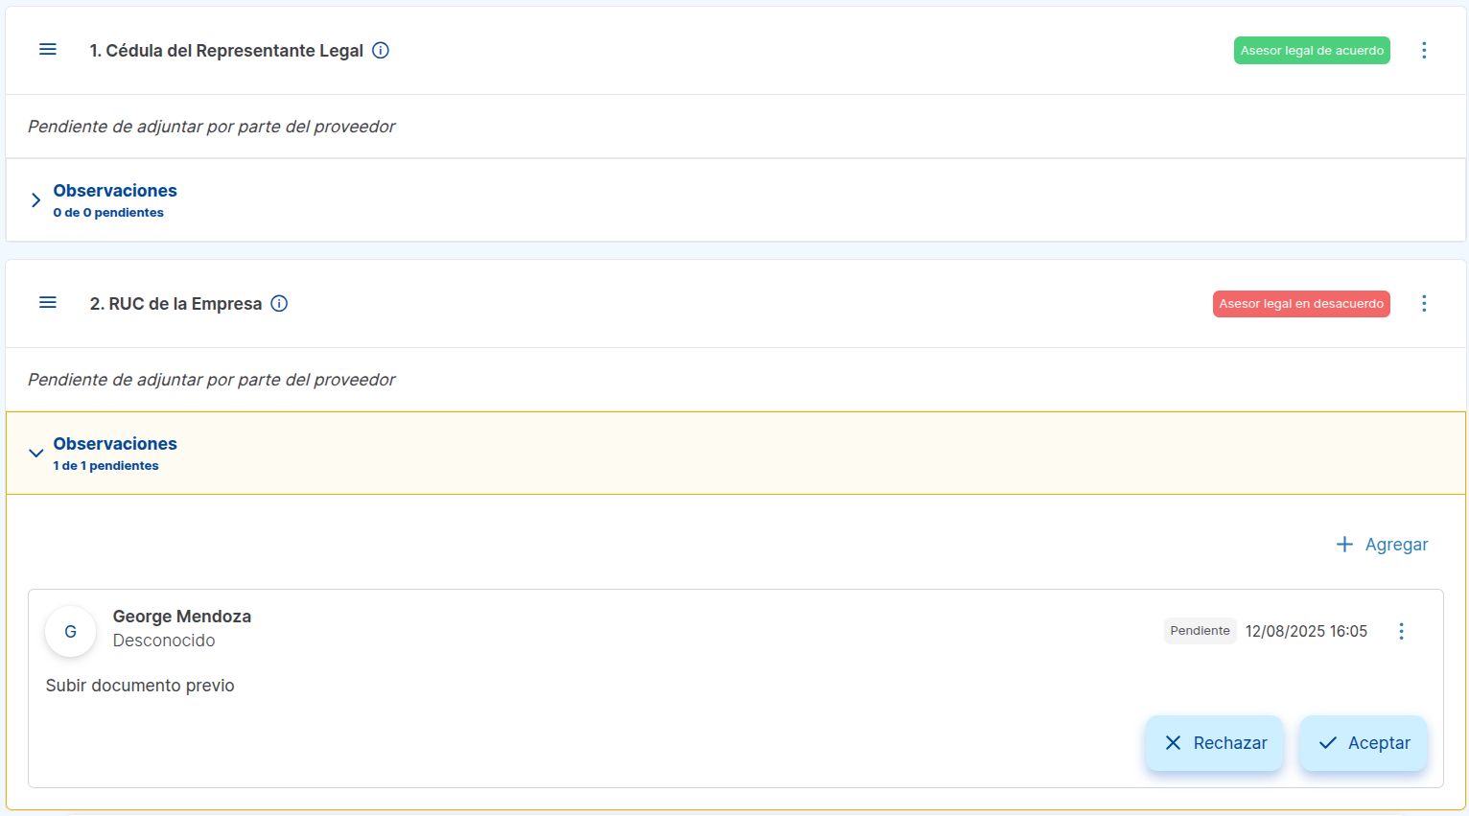Click the '1 de 1 pendientes' label

[106, 466]
